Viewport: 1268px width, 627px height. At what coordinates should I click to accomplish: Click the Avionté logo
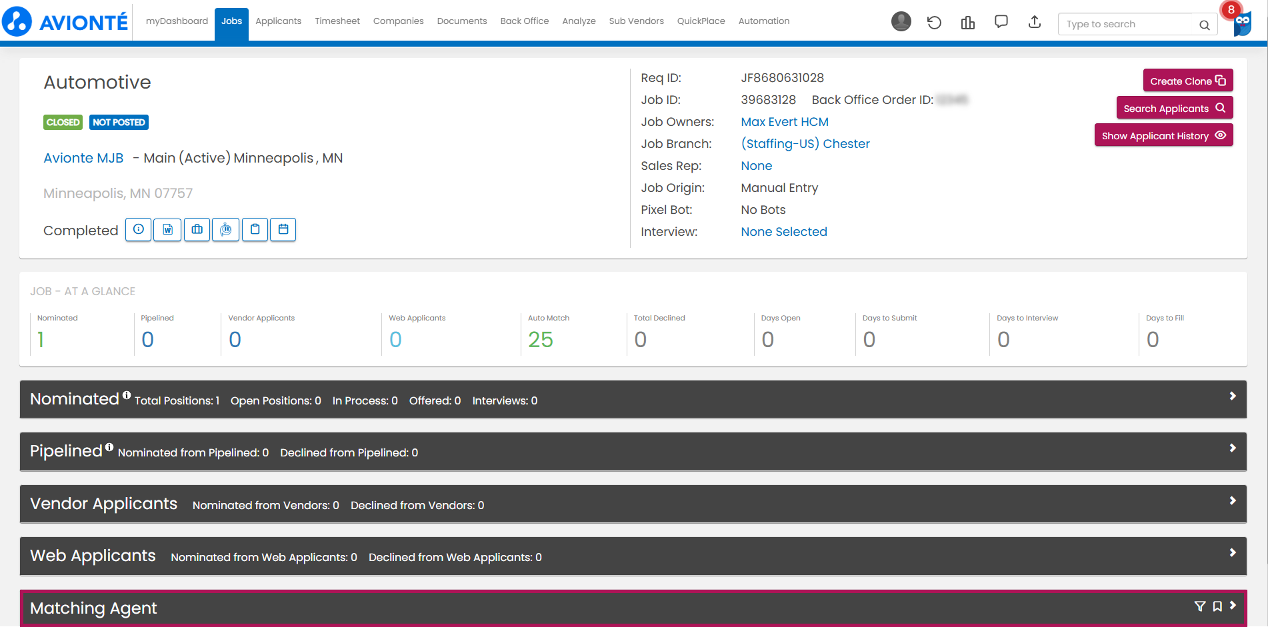point(65,21)
